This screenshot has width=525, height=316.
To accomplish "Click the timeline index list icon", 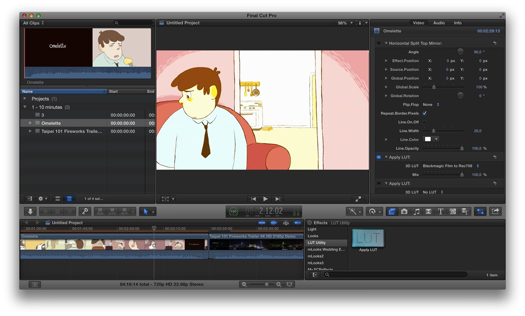I will click(x=35, y=285).
